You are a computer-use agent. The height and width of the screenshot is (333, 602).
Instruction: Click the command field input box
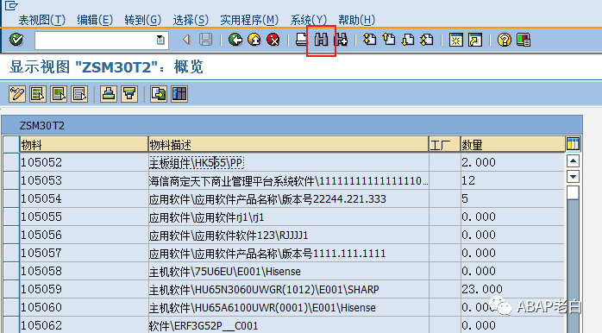(x=102, y=40)
